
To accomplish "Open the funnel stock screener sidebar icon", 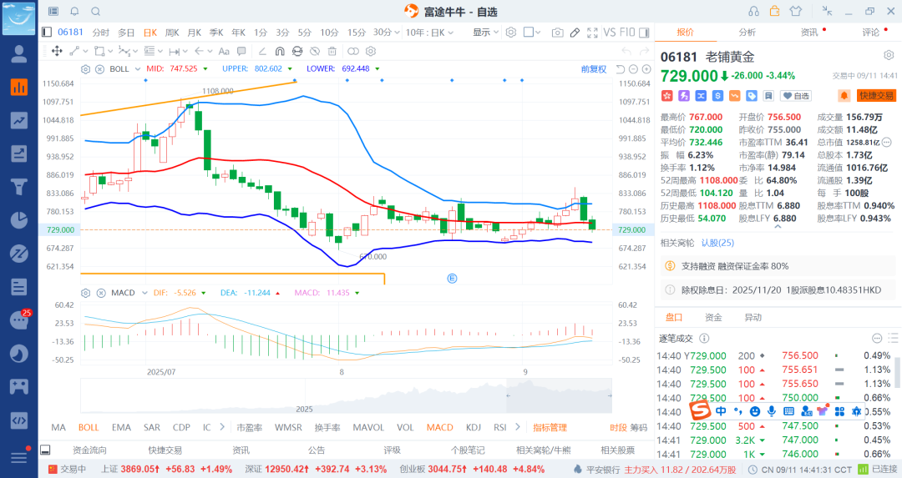I will click(19, 187).
